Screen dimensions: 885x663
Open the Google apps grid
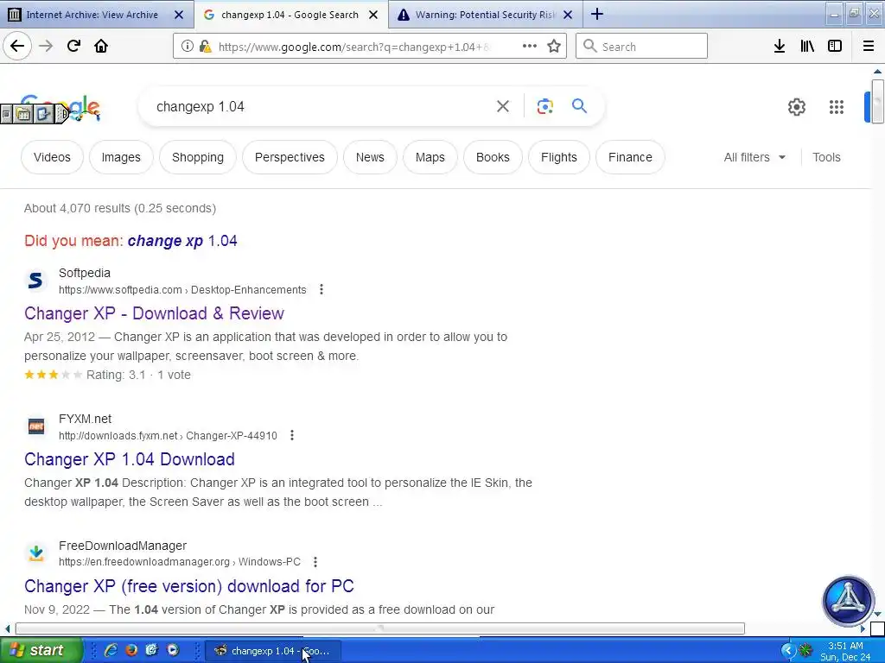tap(837, 106)
